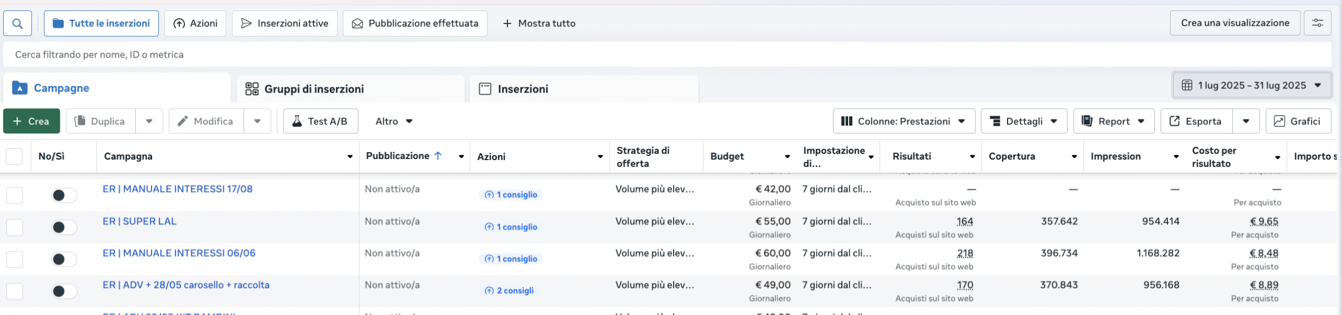Click the Test A/B flask button

coord(320,121)
